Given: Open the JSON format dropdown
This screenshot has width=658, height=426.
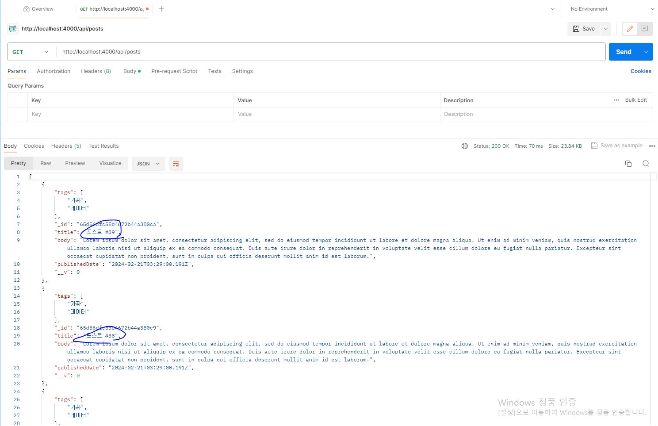Looking at the screenshot, I should [x=148, y=164].
